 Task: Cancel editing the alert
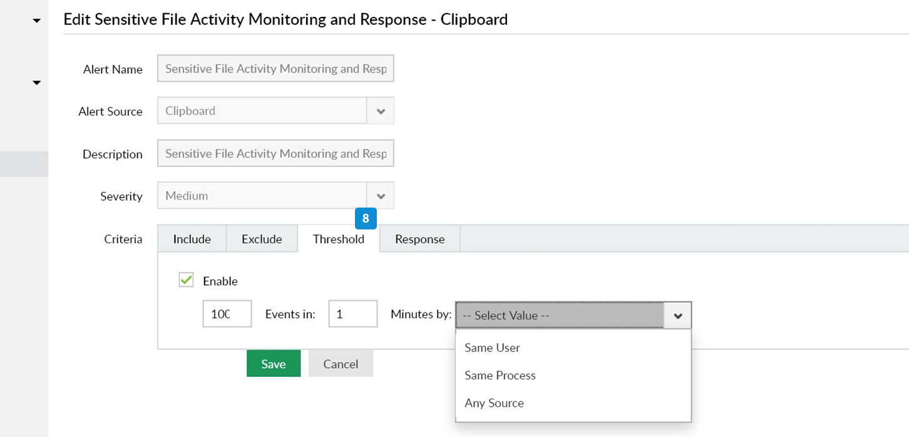[x=341, y=364]
